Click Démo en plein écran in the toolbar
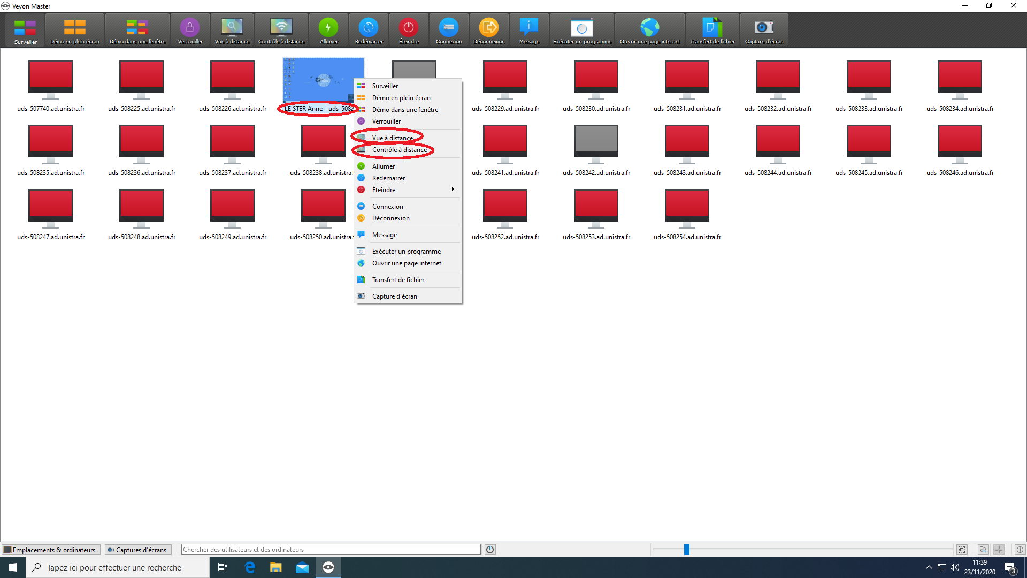This screenshot has height=578, width=1027. [74, 31]
